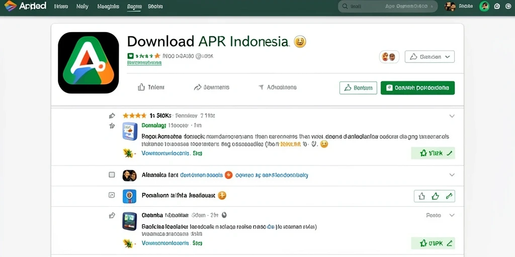Click the clock icon in the Otebnka row
Screen dimensions: 515x257
tap(224, 215)
